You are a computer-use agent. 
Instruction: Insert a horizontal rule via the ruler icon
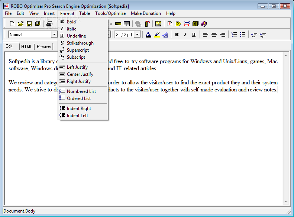point(118,24)
